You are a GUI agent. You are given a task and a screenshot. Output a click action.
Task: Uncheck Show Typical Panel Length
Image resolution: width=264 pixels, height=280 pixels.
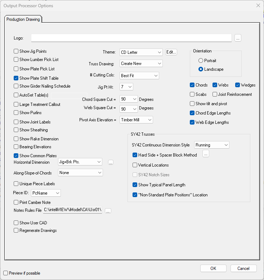click(135, 185)
